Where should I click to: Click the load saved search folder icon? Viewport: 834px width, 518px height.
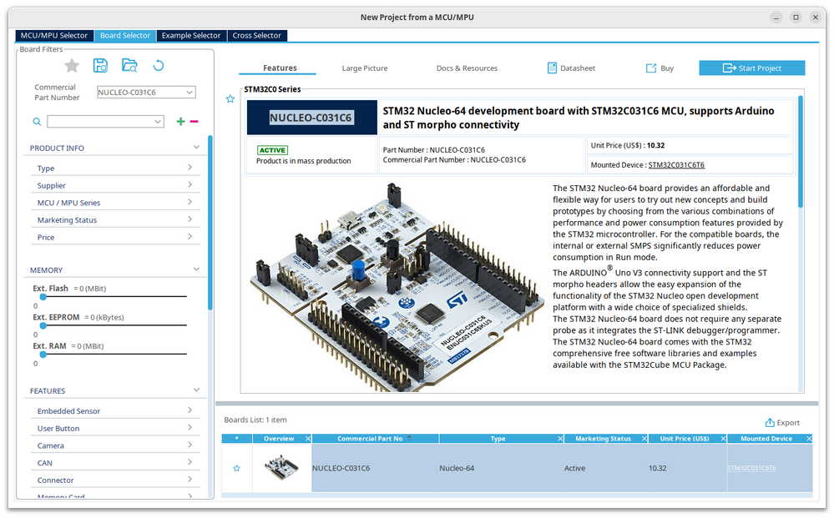(129, 66)
